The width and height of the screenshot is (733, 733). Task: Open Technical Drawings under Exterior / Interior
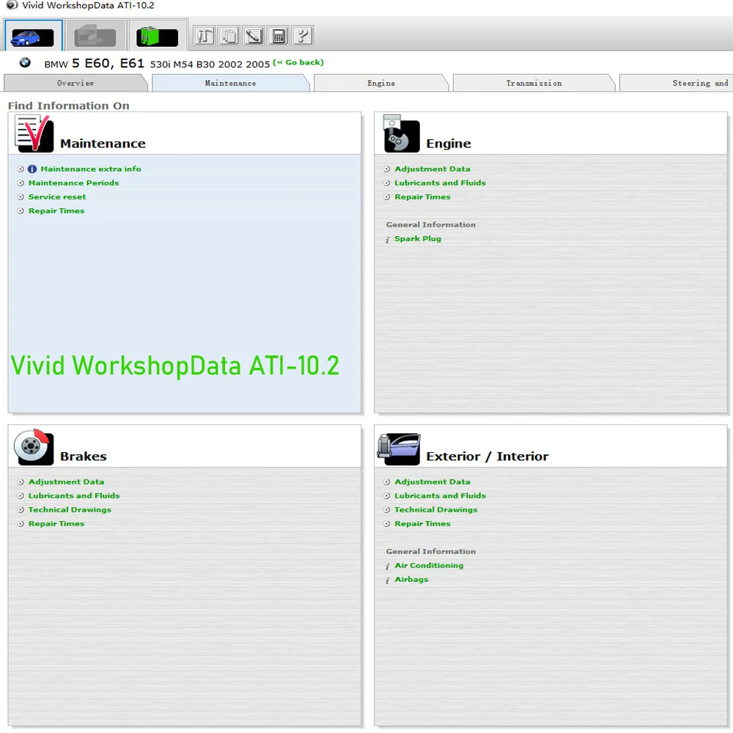435,509
